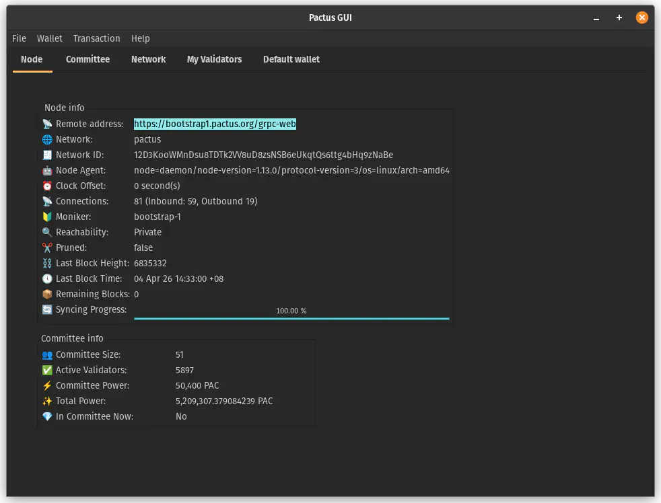Viewport: 661px width, 503px height.
Task: Click the Committee Power value '50,400 PAC'
Action: 197,385
